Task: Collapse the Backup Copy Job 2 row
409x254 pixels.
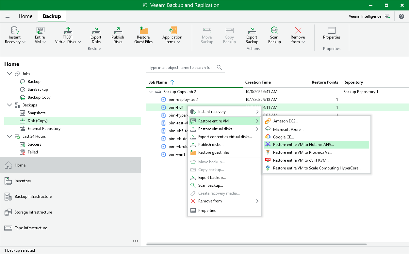Action: point(151,92)
